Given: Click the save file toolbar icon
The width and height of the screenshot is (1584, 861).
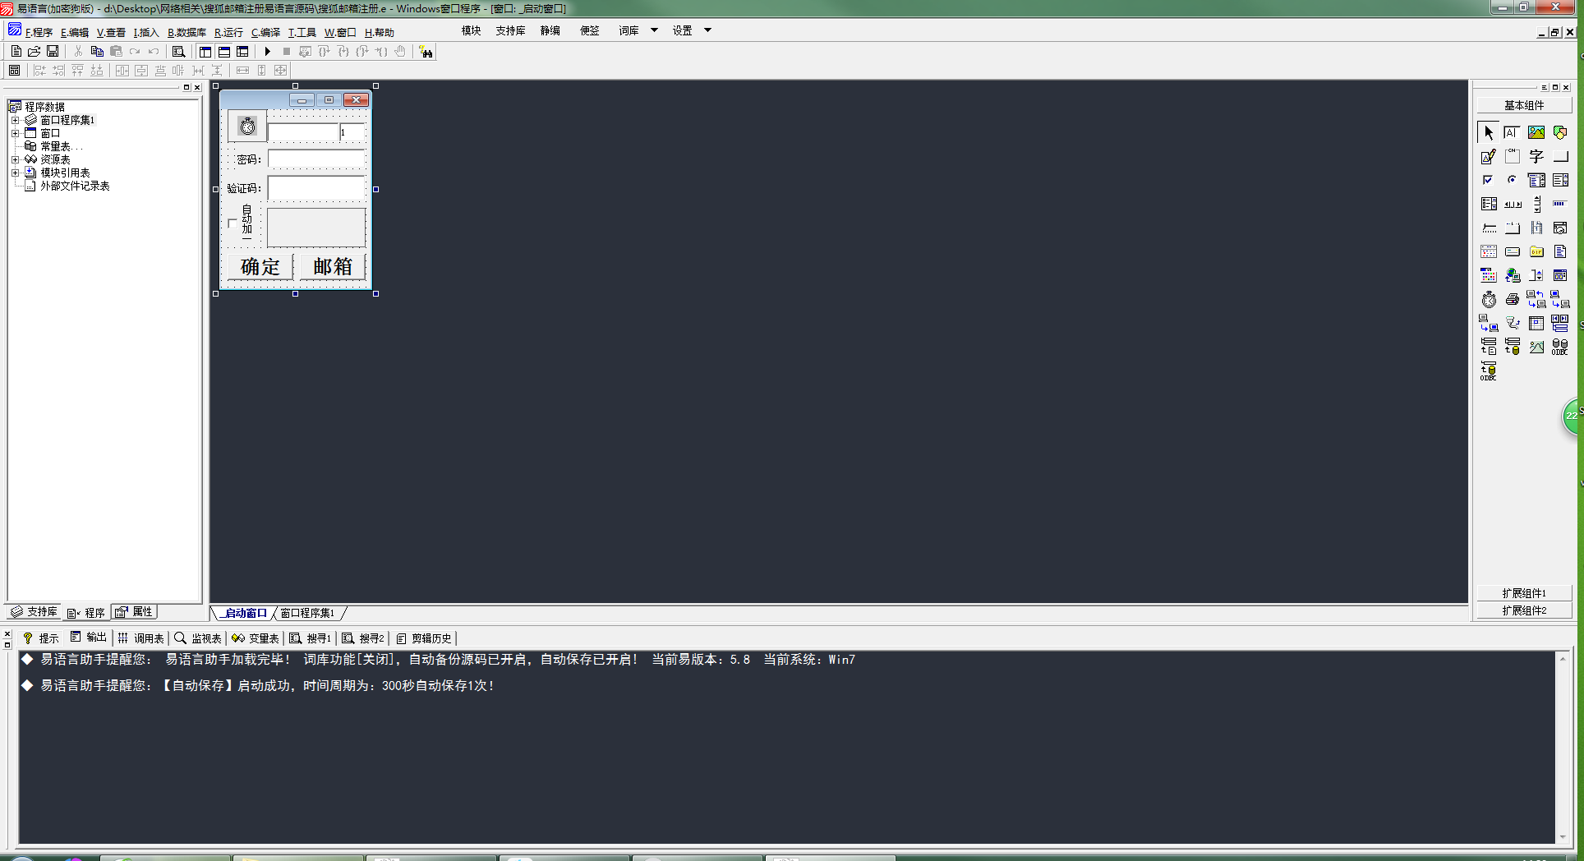Looking at the screenshot, I should 53,52.
